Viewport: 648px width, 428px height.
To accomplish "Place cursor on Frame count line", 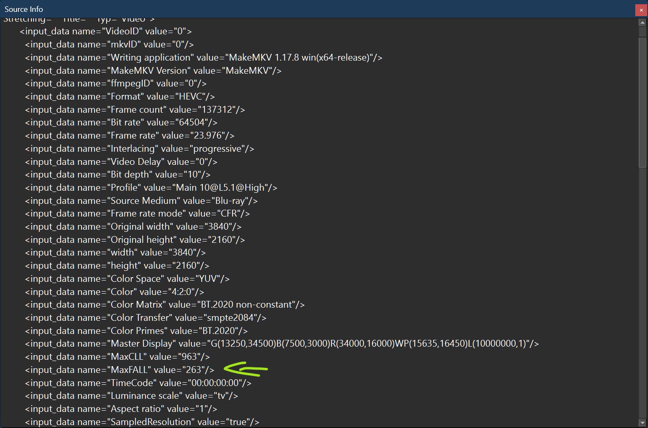I will (x=135, y=110).
